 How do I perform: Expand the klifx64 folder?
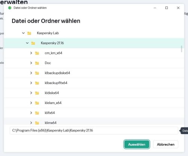click(31, 113)
